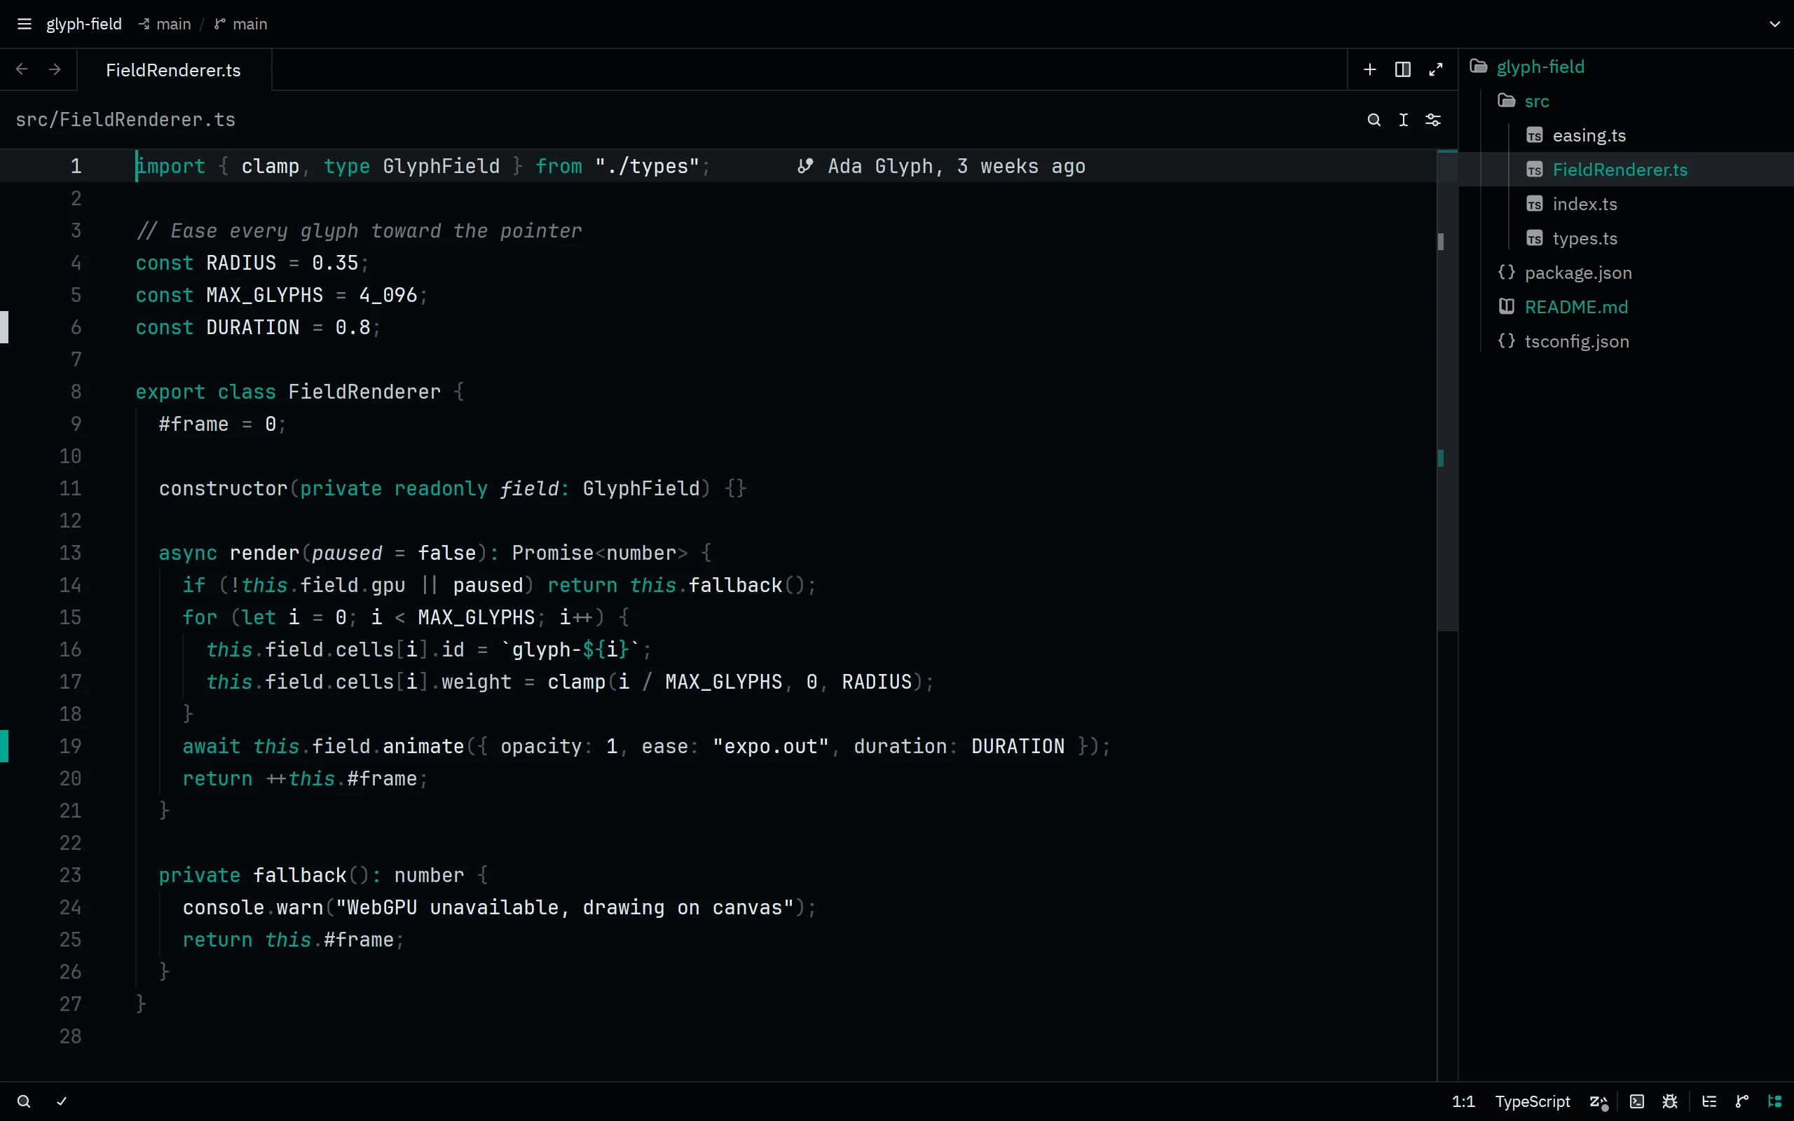Open edit prediction Zed icon
This screenshot has height=1121, width=1794.
[1599, 1101]
